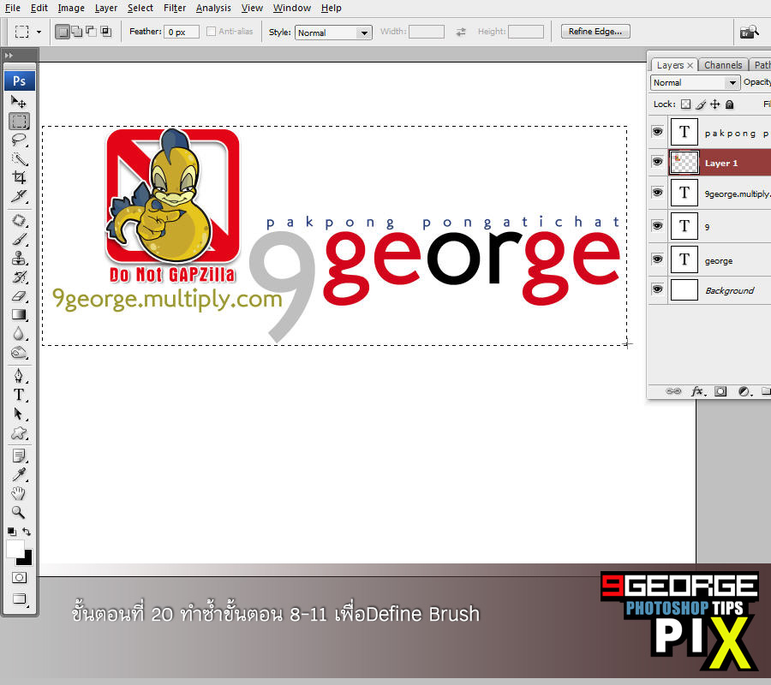Image resolution: width=771 pixels, height=685 pixels.
Task: Reset default foreground and background colors
Action: (x=11, y=532)
